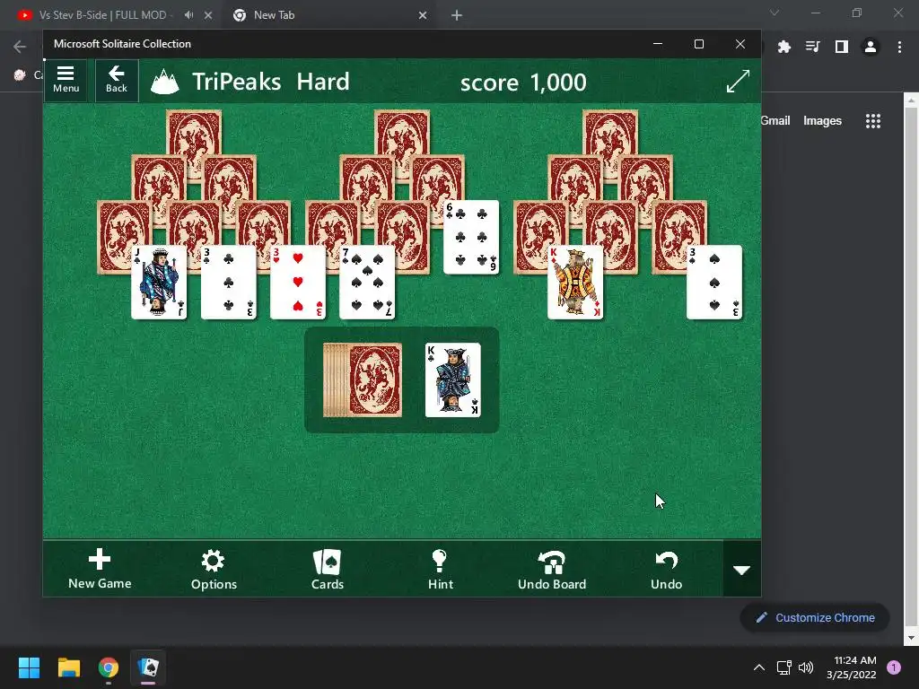Open Chrome media controls icon
Screen dimensions: 919x689
coord(812,47)
